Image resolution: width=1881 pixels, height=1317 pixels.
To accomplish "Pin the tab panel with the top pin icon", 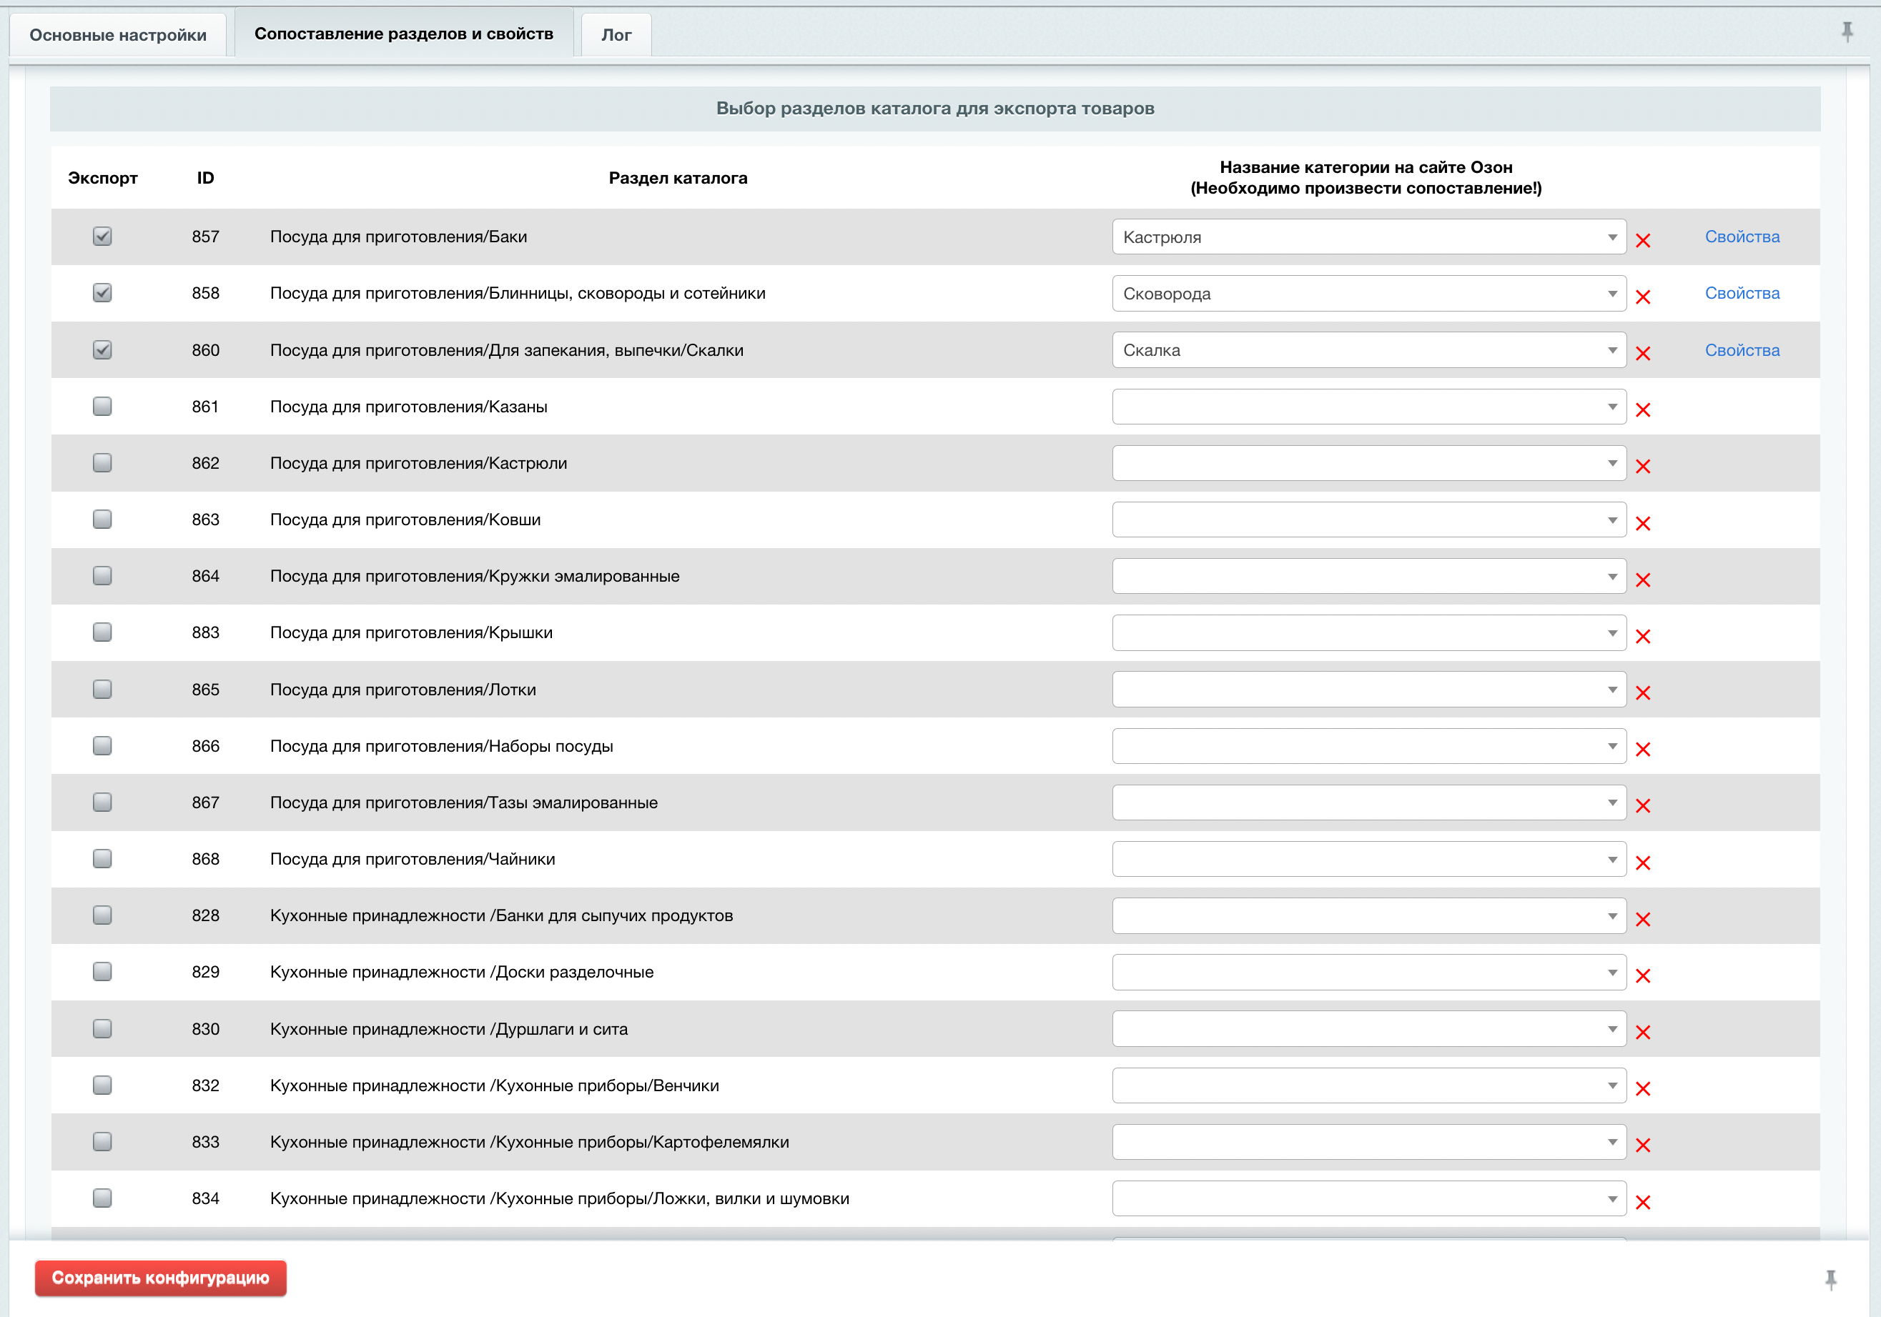I will tap(1847, 32).
